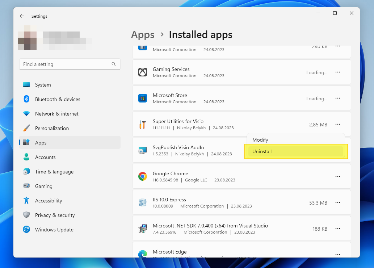Click the user profile avatar

(27, 38)
